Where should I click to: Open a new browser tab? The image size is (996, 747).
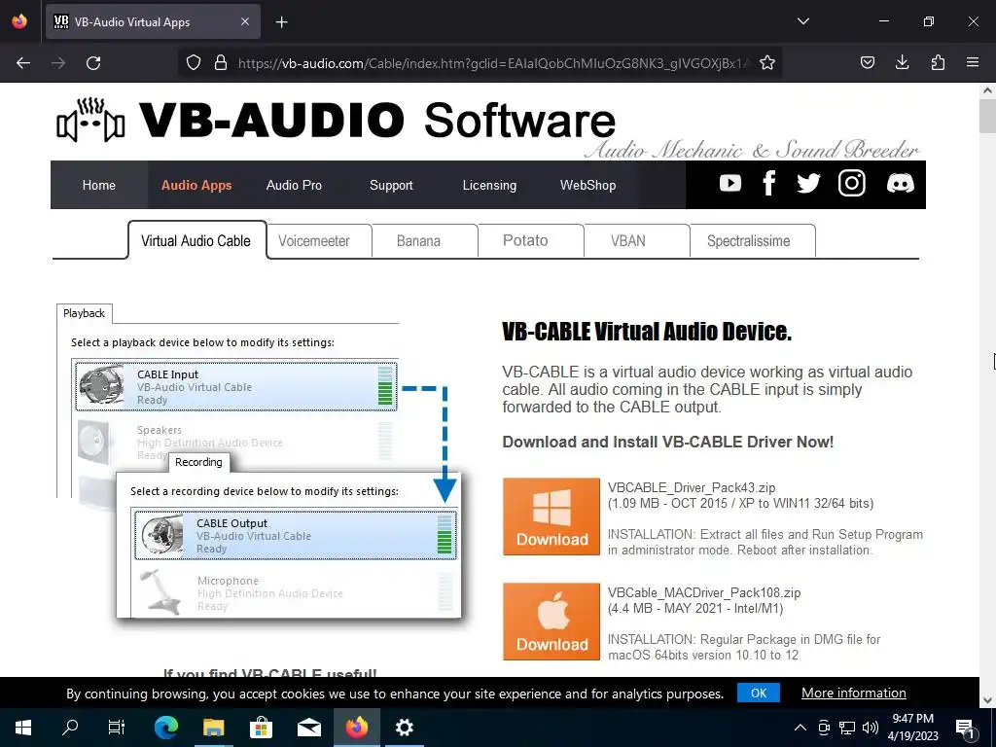point(282,22)
